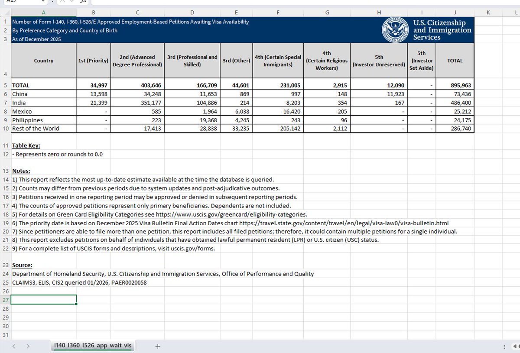Click the active empty cell A27
The width and height of the screenshot is (520, 353).
43,300
